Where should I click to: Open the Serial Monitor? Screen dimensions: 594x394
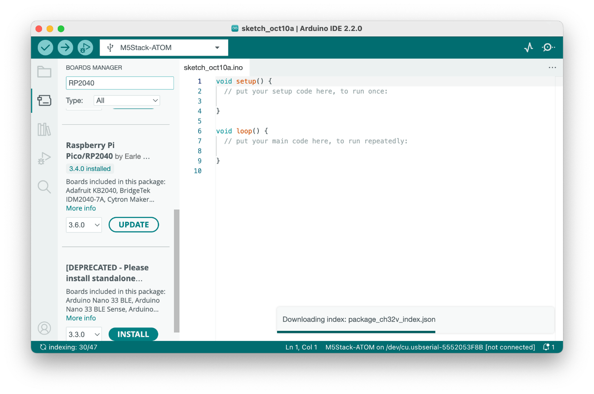[x=548, y=48]
